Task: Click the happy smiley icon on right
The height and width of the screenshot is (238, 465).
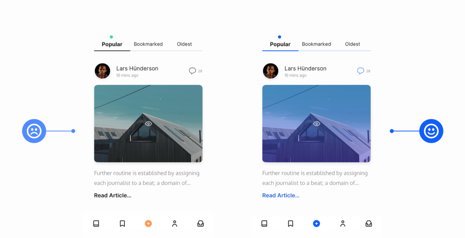Action: click(x=431, y=131)
